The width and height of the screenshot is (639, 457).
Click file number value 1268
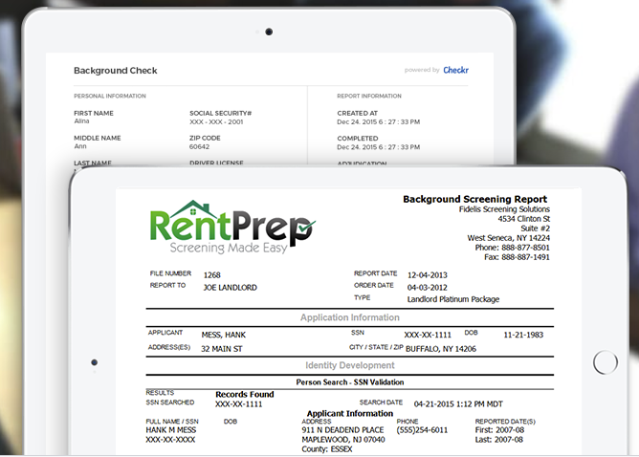point(212,275)
